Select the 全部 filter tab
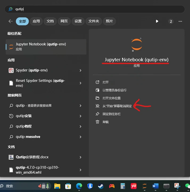190x192 pixels. click(22, 21)
